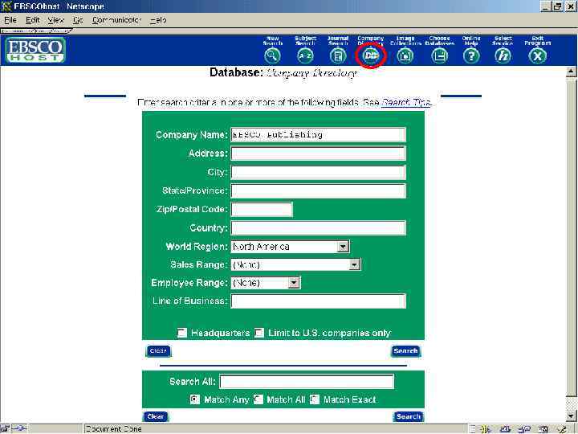Open the Help menu
Screen dimensions: 578x434
158,20
